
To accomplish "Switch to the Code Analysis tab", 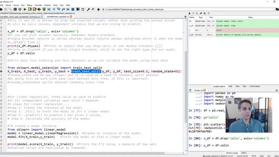I will (x=255, y=86).
